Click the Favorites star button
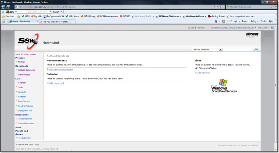Viewport: 279px width, 153px height. [x=8, y=16]
